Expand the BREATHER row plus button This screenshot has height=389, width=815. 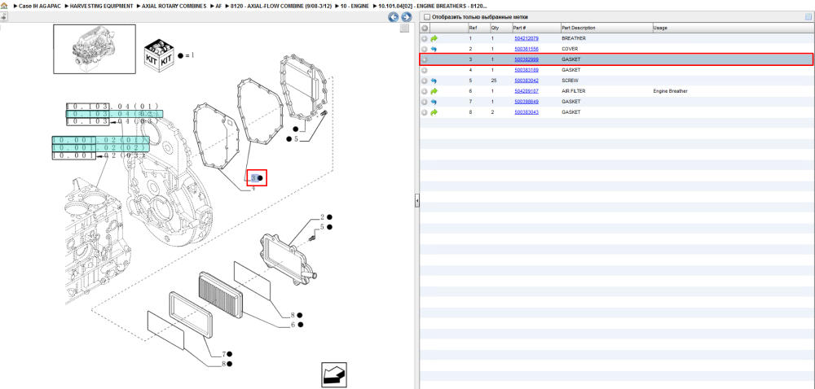coord(424,38)
